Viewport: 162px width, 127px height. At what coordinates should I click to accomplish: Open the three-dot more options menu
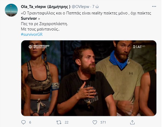pyautogui.click(x=154, y=6)
